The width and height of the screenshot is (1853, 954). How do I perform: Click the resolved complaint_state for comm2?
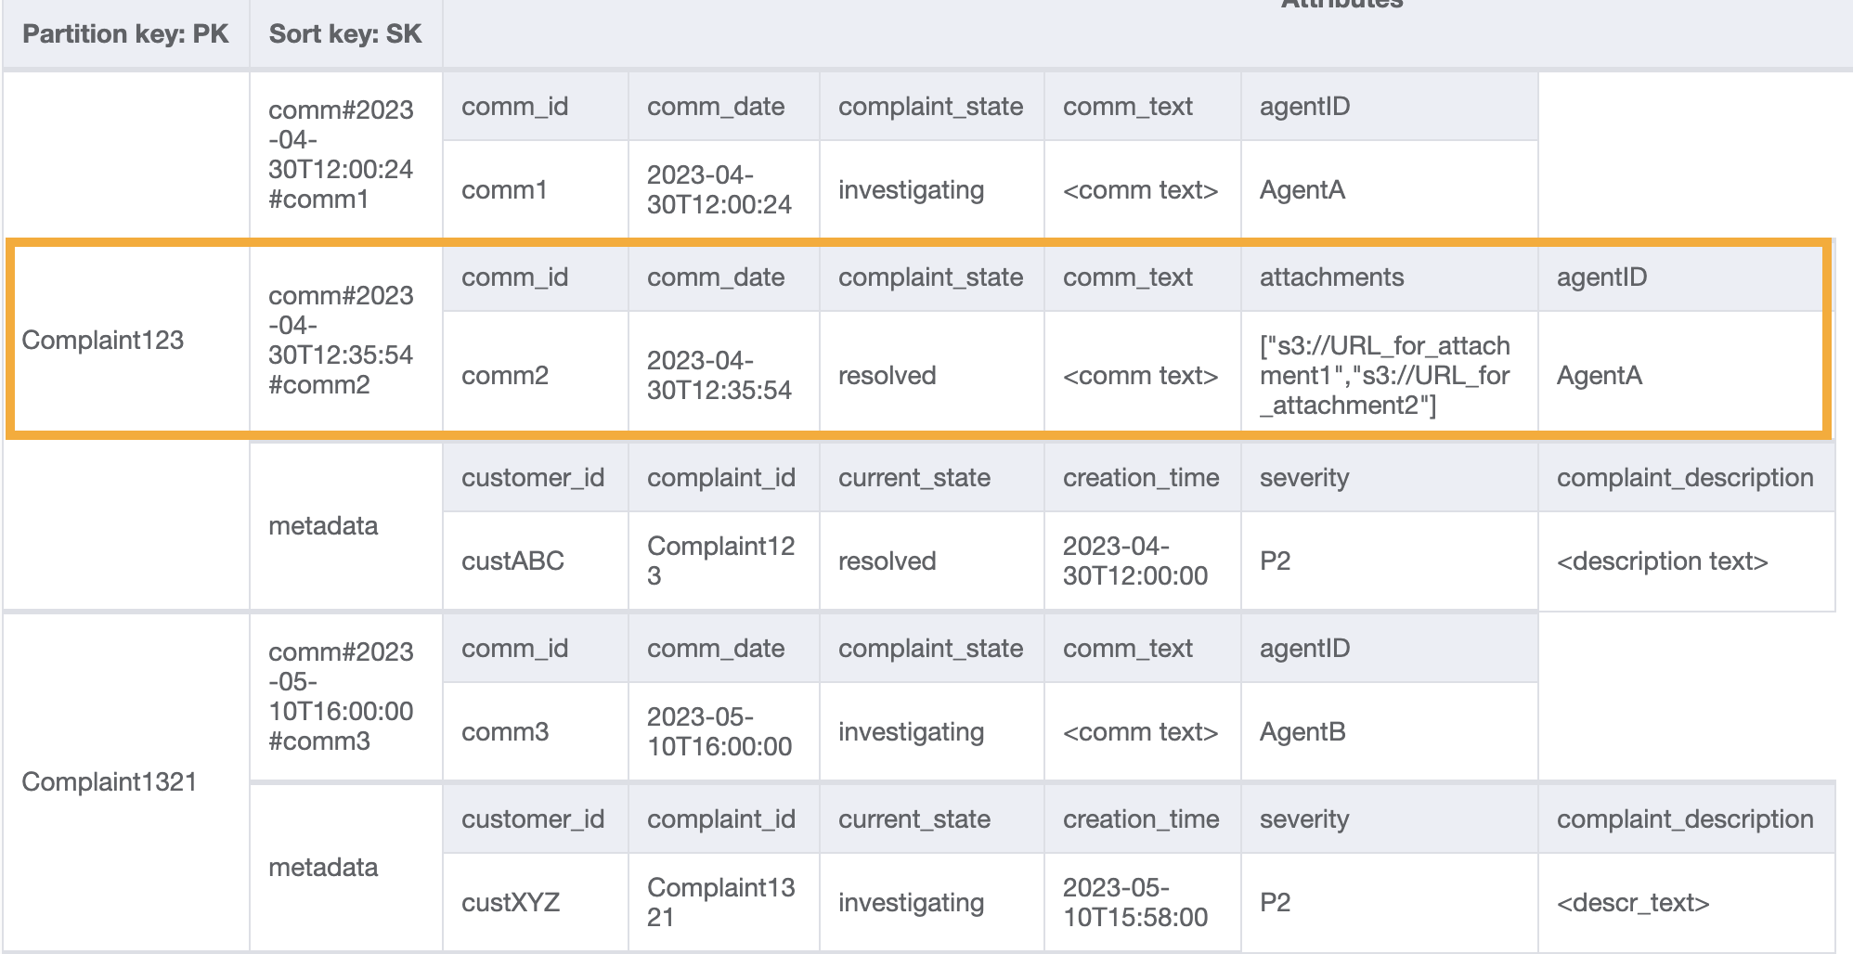pos(887,376)
